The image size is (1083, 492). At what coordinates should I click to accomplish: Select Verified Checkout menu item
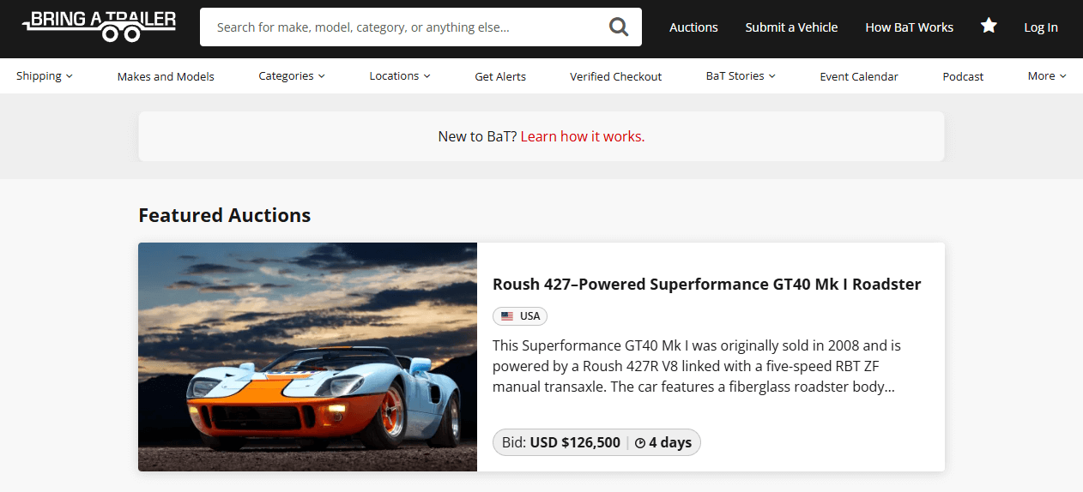[616, 76]
